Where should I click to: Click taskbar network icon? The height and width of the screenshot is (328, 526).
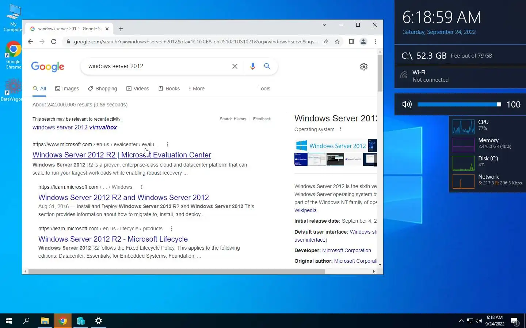point(470,321)
